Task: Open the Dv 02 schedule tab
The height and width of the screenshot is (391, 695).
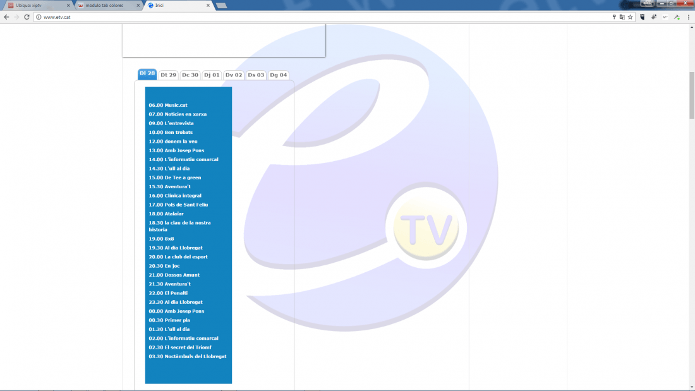Action: pyautogui.click(x=234, y=75)
